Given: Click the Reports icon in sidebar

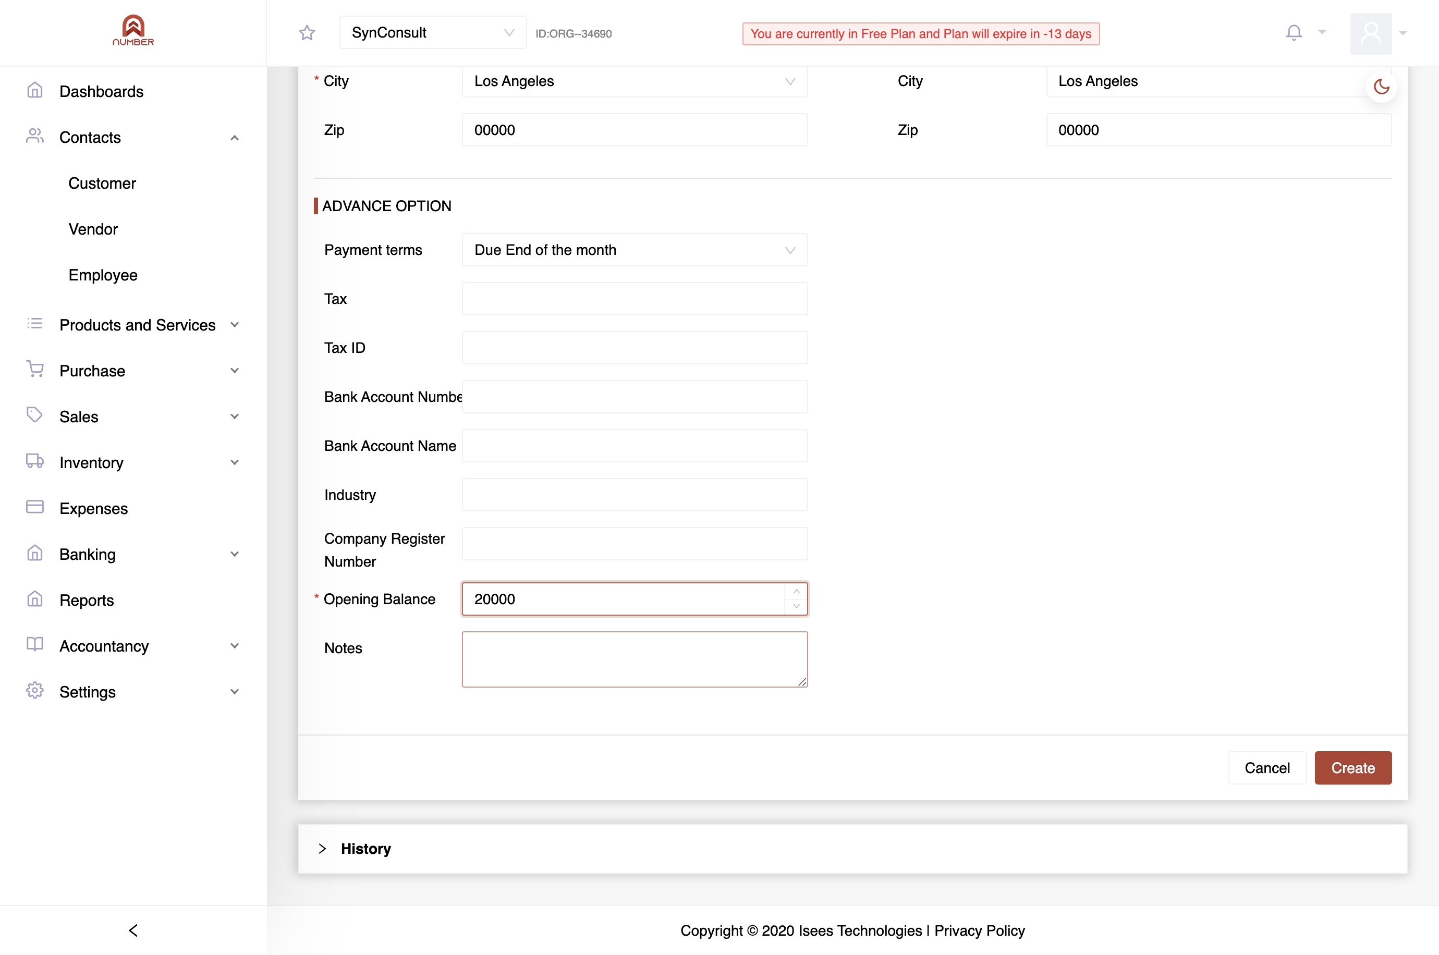Looking at the screenshot, I should point(35,599).
